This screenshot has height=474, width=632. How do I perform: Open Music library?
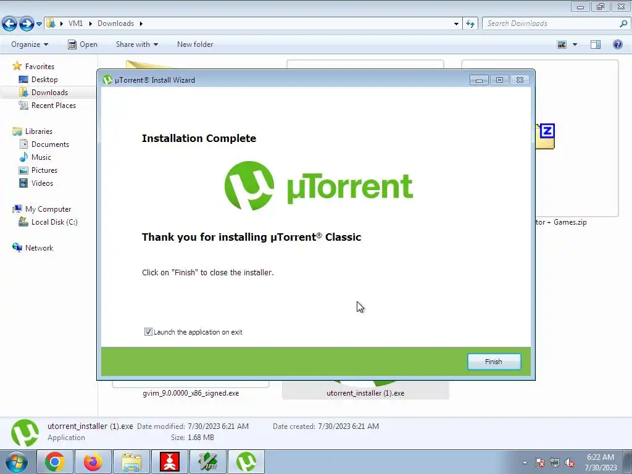41,157
